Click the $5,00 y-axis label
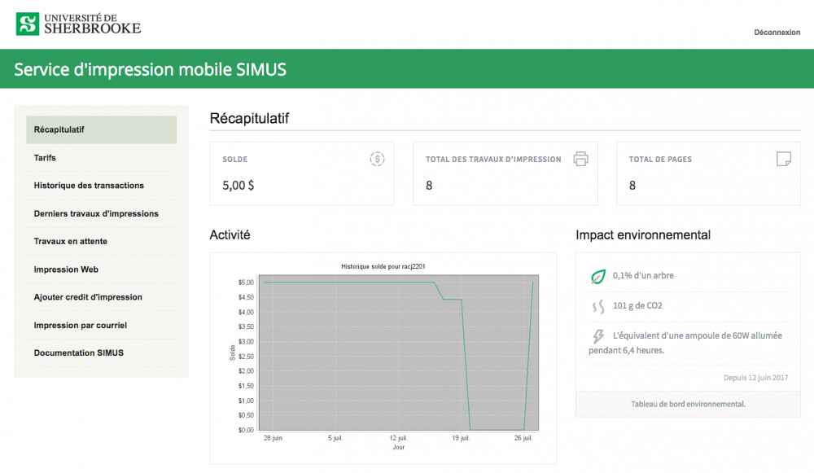Image resolution: width=814 pixels, height=473 pixels. pyautogui.click(x=246, y=282)
